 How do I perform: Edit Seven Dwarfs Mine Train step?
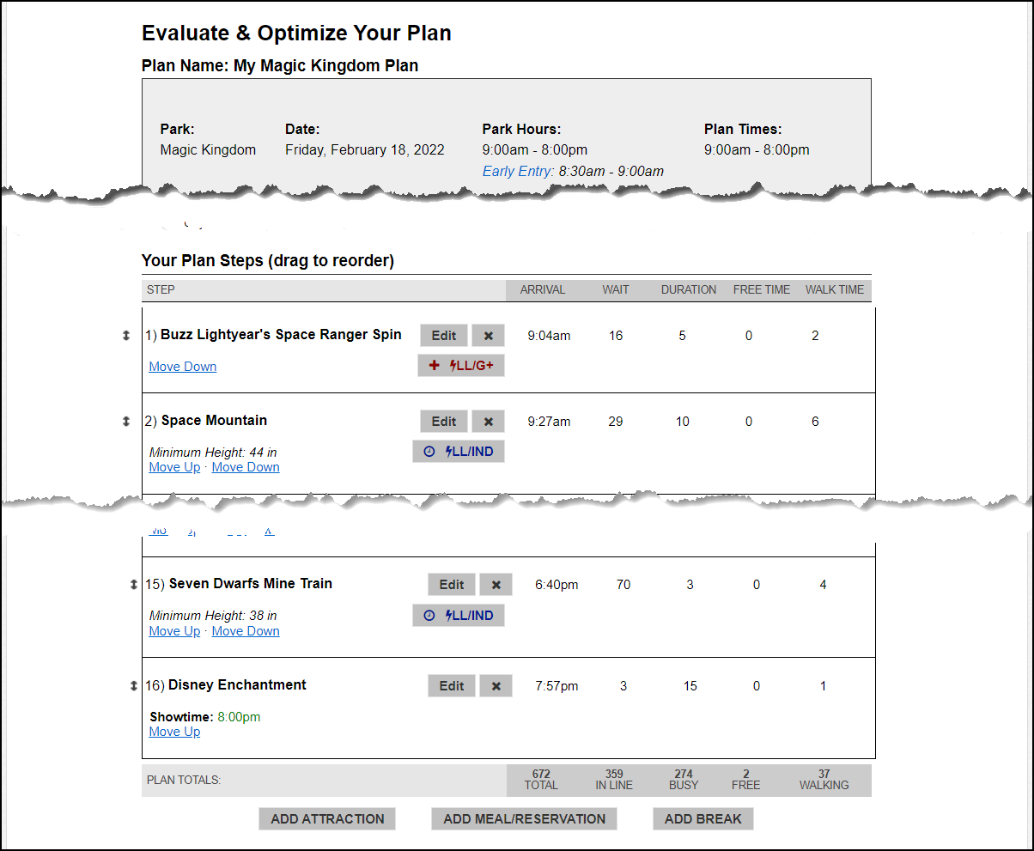coord(452,585)
